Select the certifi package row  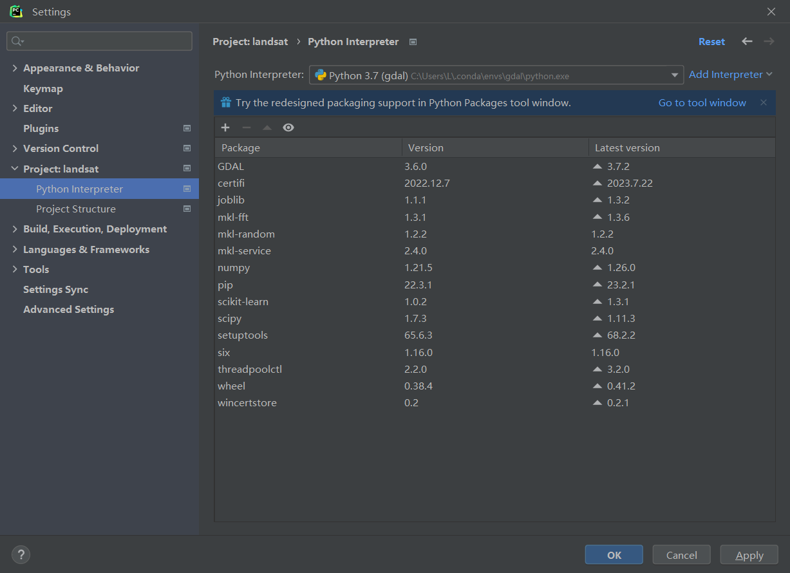(495, 183)
